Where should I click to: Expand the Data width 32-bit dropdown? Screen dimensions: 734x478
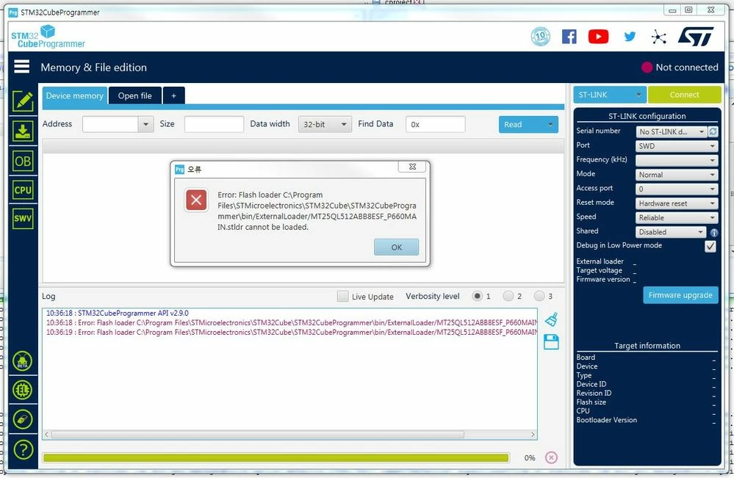tap(325, 124)
